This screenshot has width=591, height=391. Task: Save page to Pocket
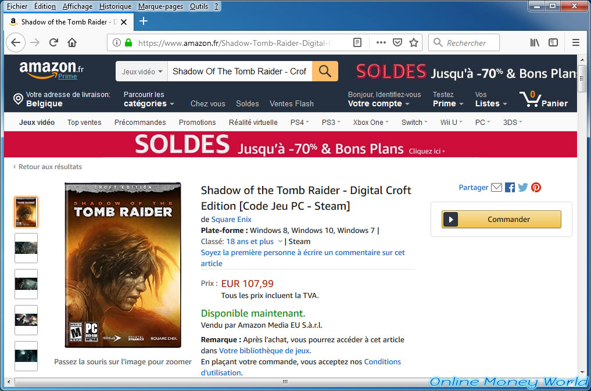pyautogui.click(x=397, y=42)
